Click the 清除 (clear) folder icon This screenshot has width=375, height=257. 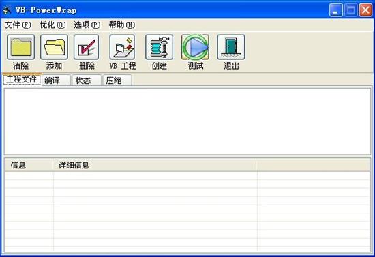click(x=21, y=47)
